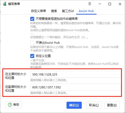125x113 pixels.
Task: Open the 搜索 tab
Action: (x=54, y=11)
